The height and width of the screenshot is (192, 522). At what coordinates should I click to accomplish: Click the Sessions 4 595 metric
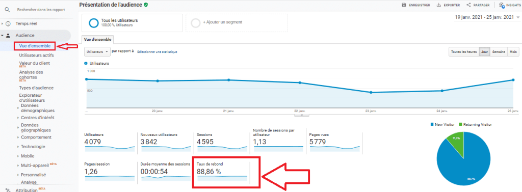222,142
